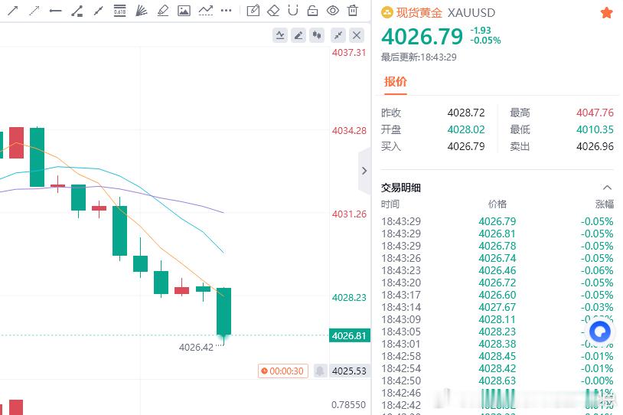623x415 pixels.
Task: Select the dashed arrow drawing tool
Action: point(34,11)
